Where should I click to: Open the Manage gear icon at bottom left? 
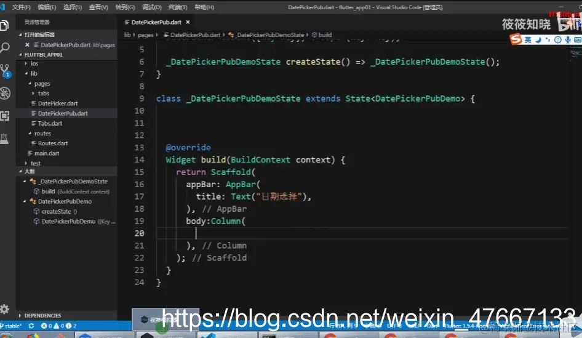click(4, 309)
